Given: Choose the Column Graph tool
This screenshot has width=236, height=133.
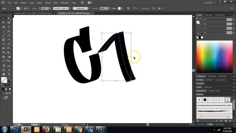Looking at the screenshot, I should [x=9, y=66].
